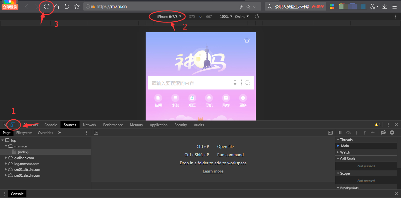Click the Learn more link

click(x=213, y=171)
